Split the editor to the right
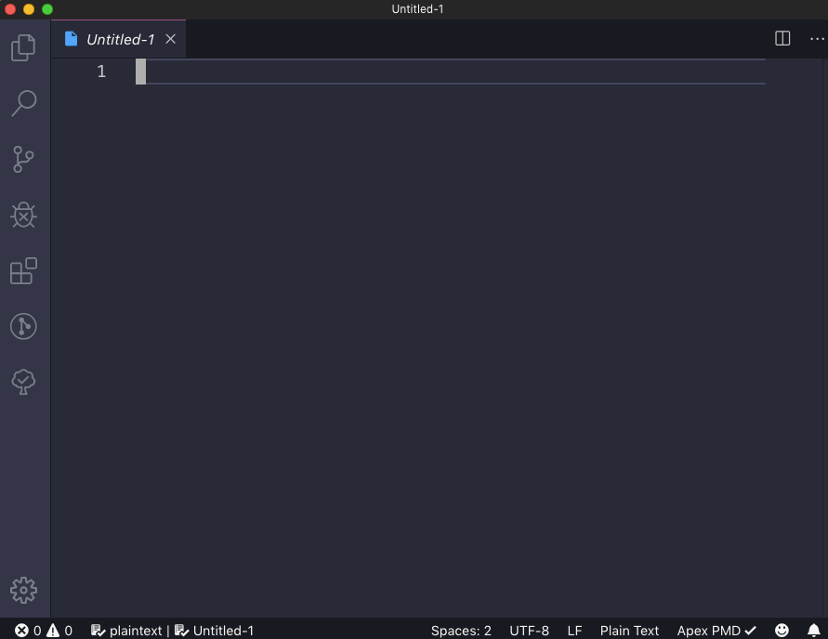 pos(782,38)
